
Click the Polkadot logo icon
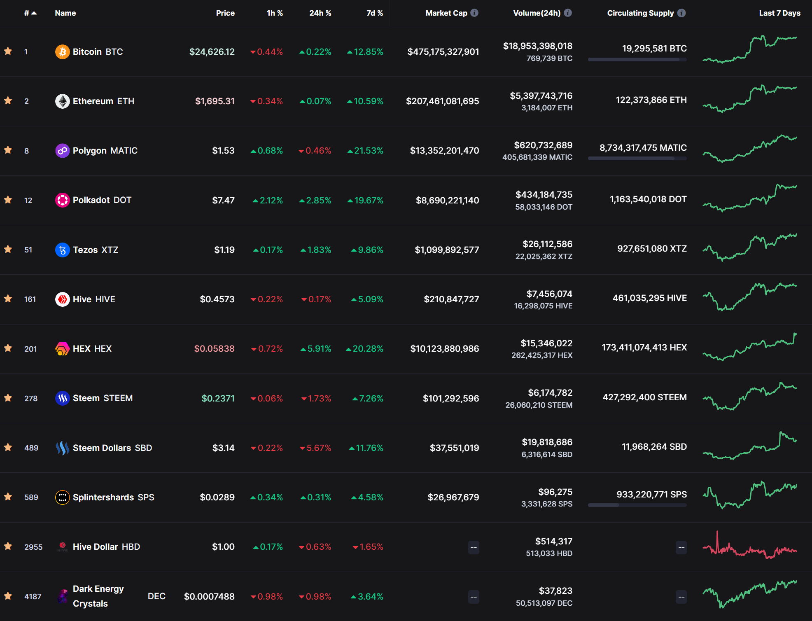pyautogui.click(x=62, y=200)
